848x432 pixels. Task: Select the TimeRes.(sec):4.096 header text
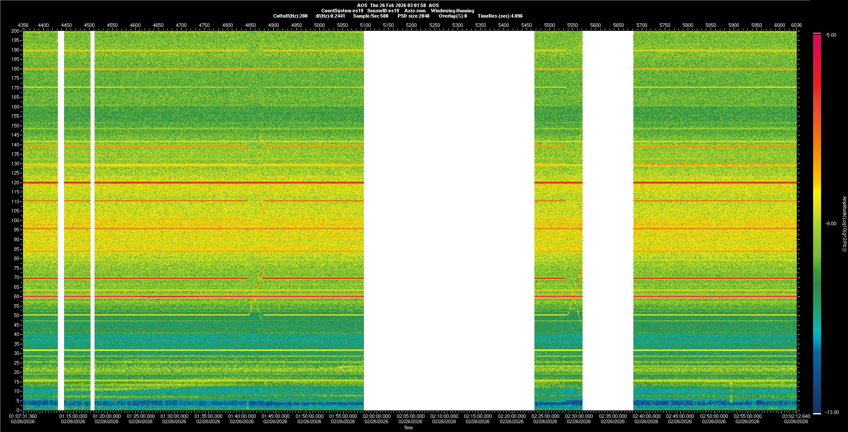coord(500,16)
